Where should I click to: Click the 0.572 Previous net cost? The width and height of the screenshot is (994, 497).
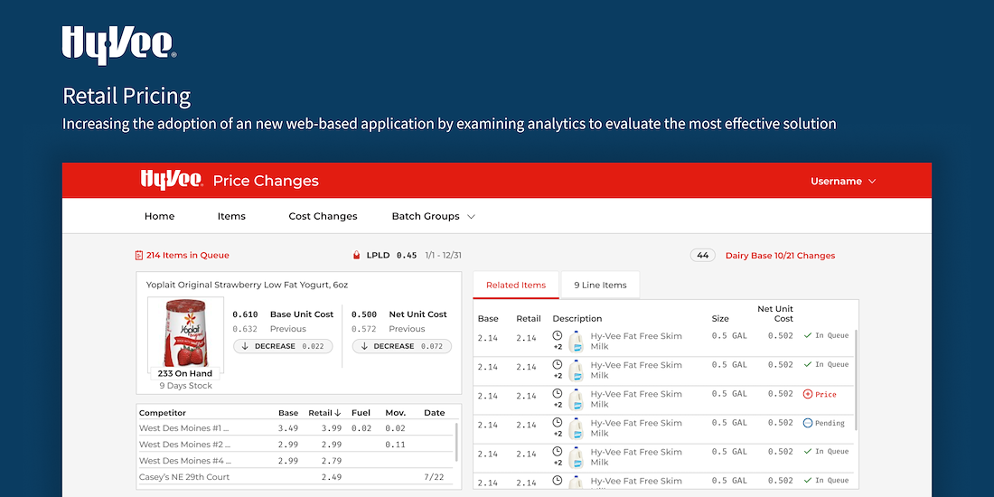(364, 329)
